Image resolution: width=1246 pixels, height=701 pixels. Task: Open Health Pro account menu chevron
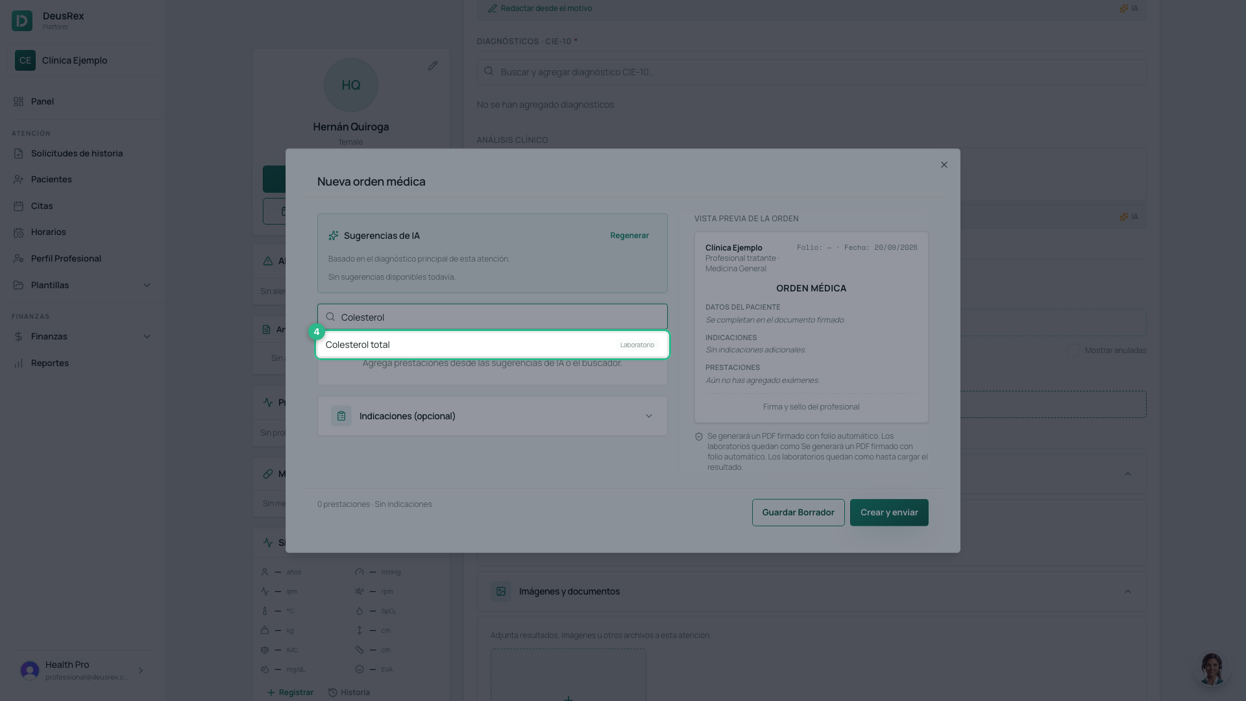pos(141,670)
